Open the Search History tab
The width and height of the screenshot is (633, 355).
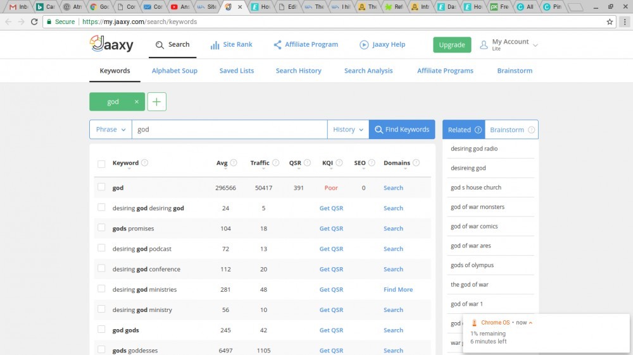coord(298,71)
